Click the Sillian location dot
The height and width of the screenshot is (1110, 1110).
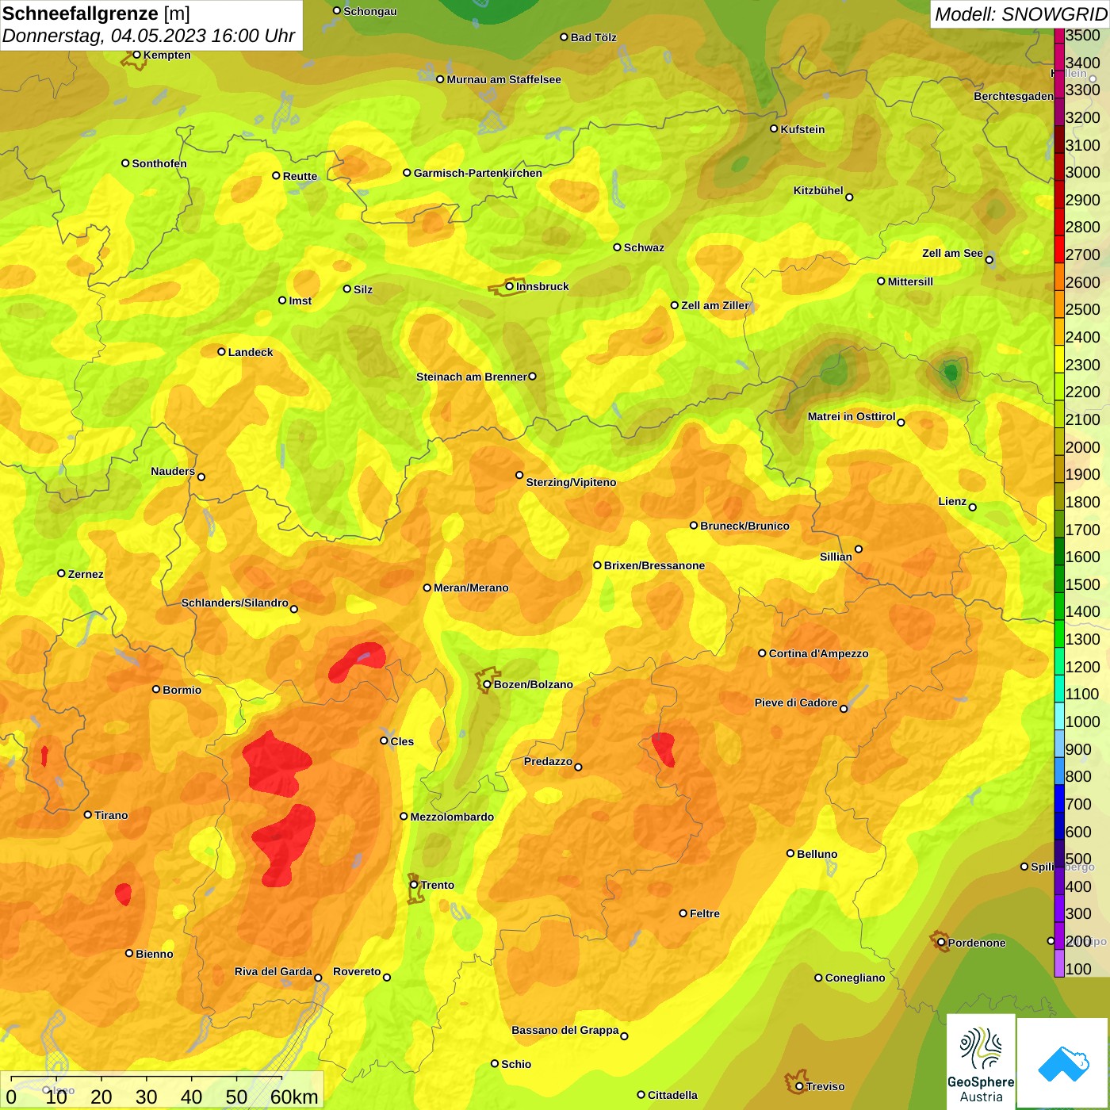coord(859,549)
